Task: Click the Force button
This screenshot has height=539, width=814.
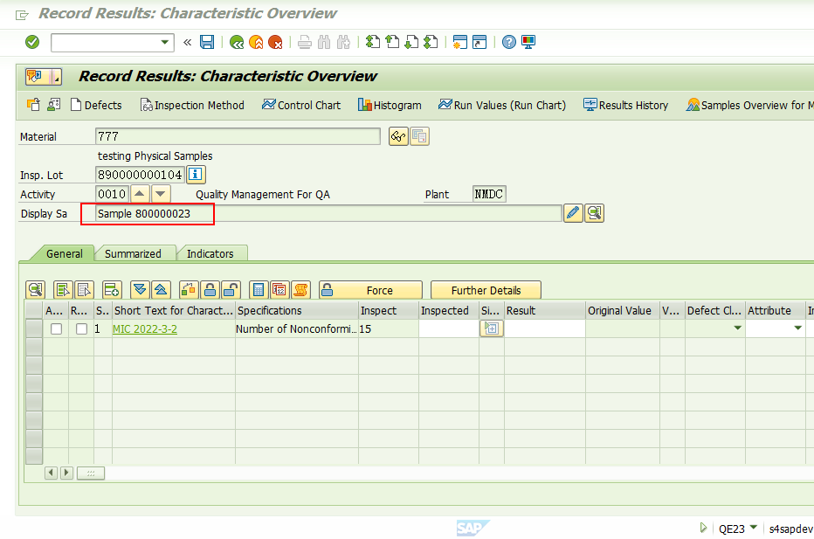Action: point(370,290)
